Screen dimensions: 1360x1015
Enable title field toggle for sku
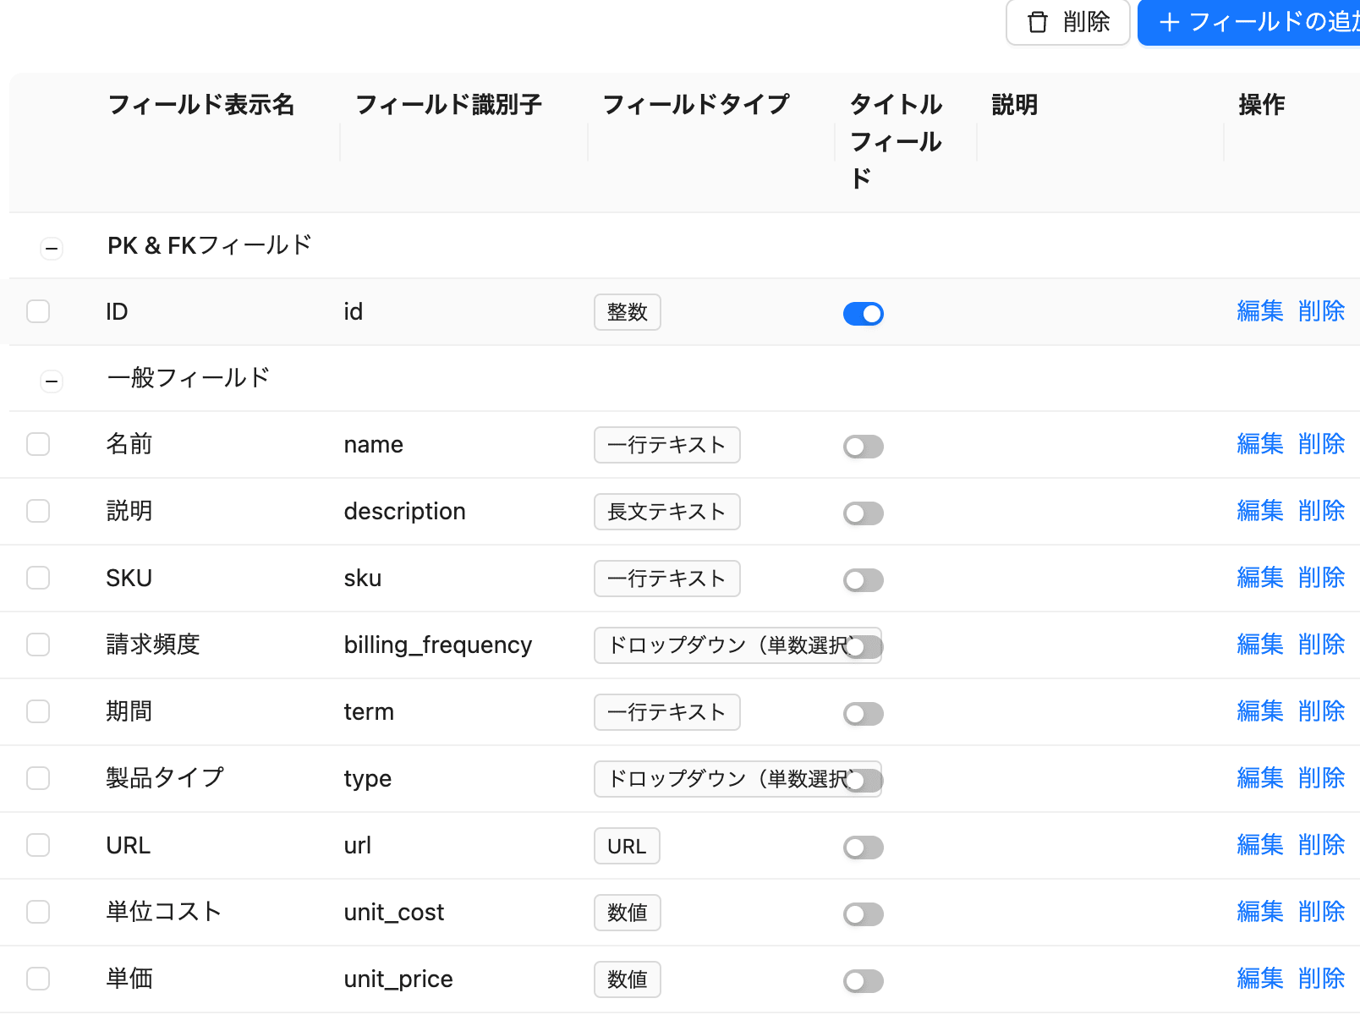863,580
